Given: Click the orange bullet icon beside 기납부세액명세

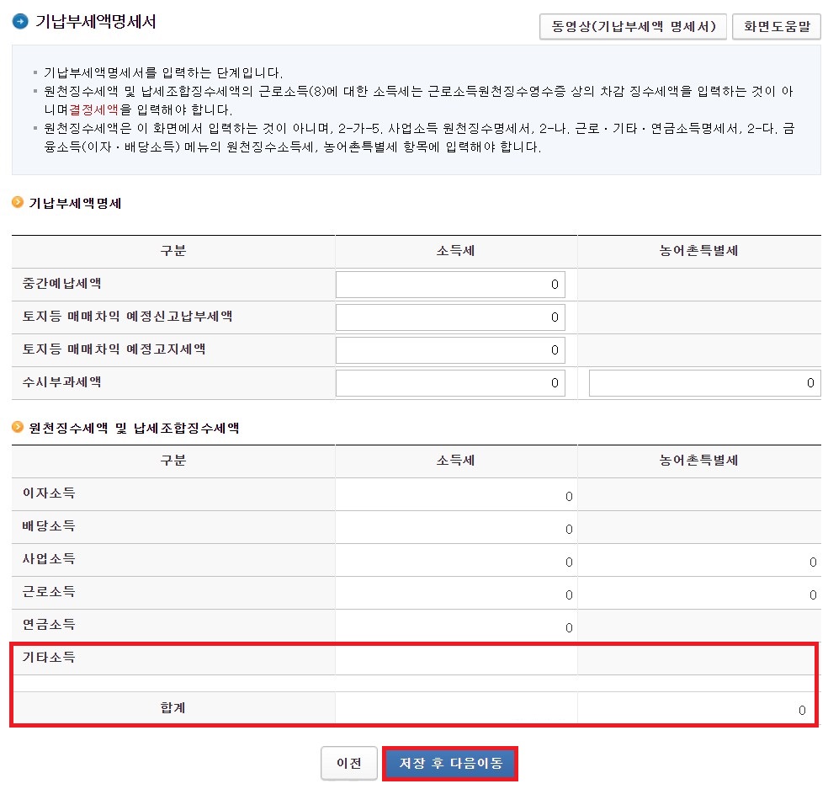Looking at the screenshot, I should click(18, 202).
